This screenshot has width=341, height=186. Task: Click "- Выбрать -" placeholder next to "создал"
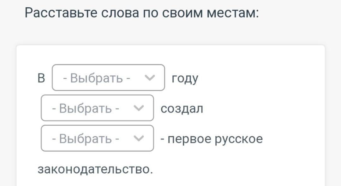pyautogui.click(x=86, y=108)
